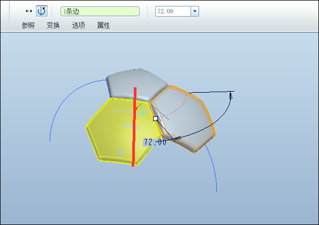The width and height of the screenshot is (319, 225).
Task: Expand the angle value dropdown arrow
Action: 195,11
